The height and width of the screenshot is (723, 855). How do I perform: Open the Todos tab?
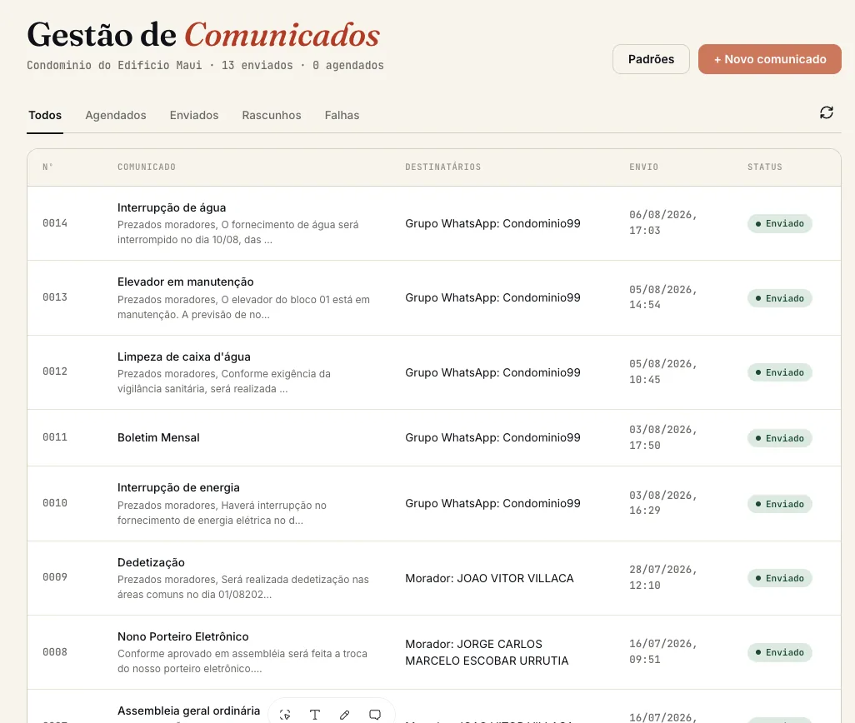[x=45, y=116]
